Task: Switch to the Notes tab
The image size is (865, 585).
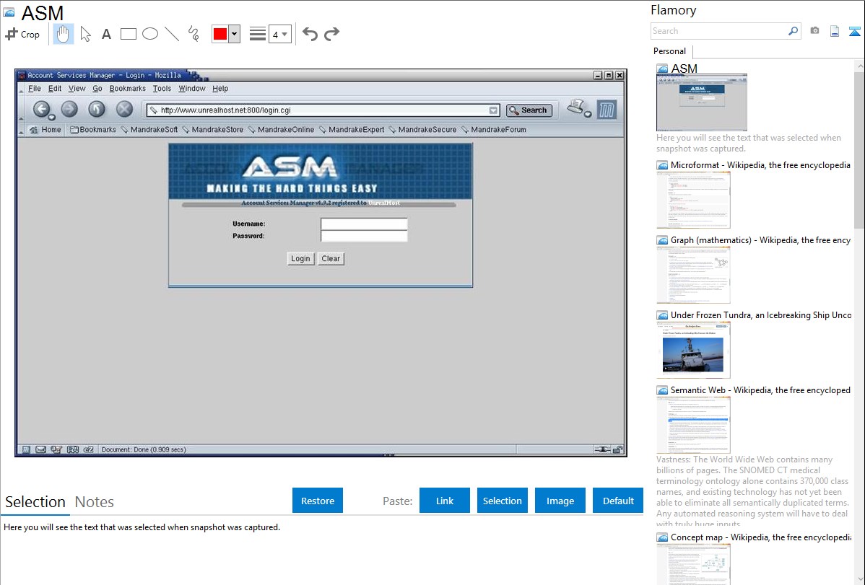Action: (95, 502)
